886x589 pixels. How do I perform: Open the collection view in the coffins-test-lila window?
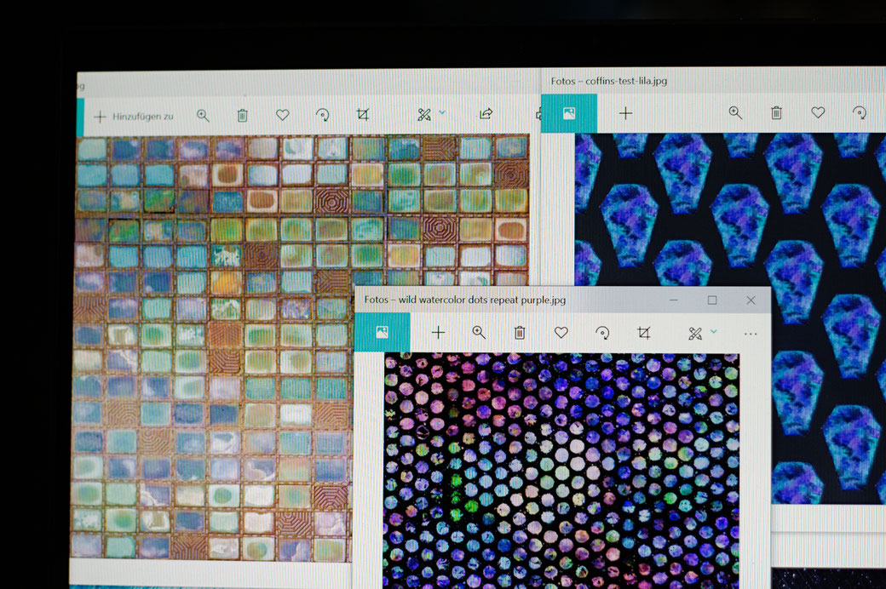(x=569, y=113)
